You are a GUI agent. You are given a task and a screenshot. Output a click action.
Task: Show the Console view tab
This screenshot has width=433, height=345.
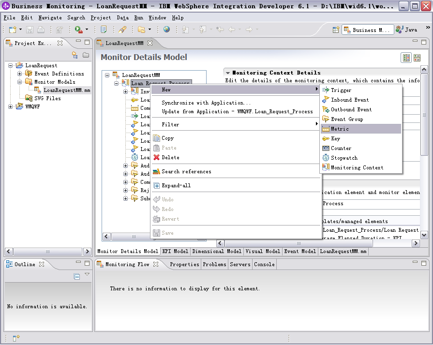tap(264, 264)
